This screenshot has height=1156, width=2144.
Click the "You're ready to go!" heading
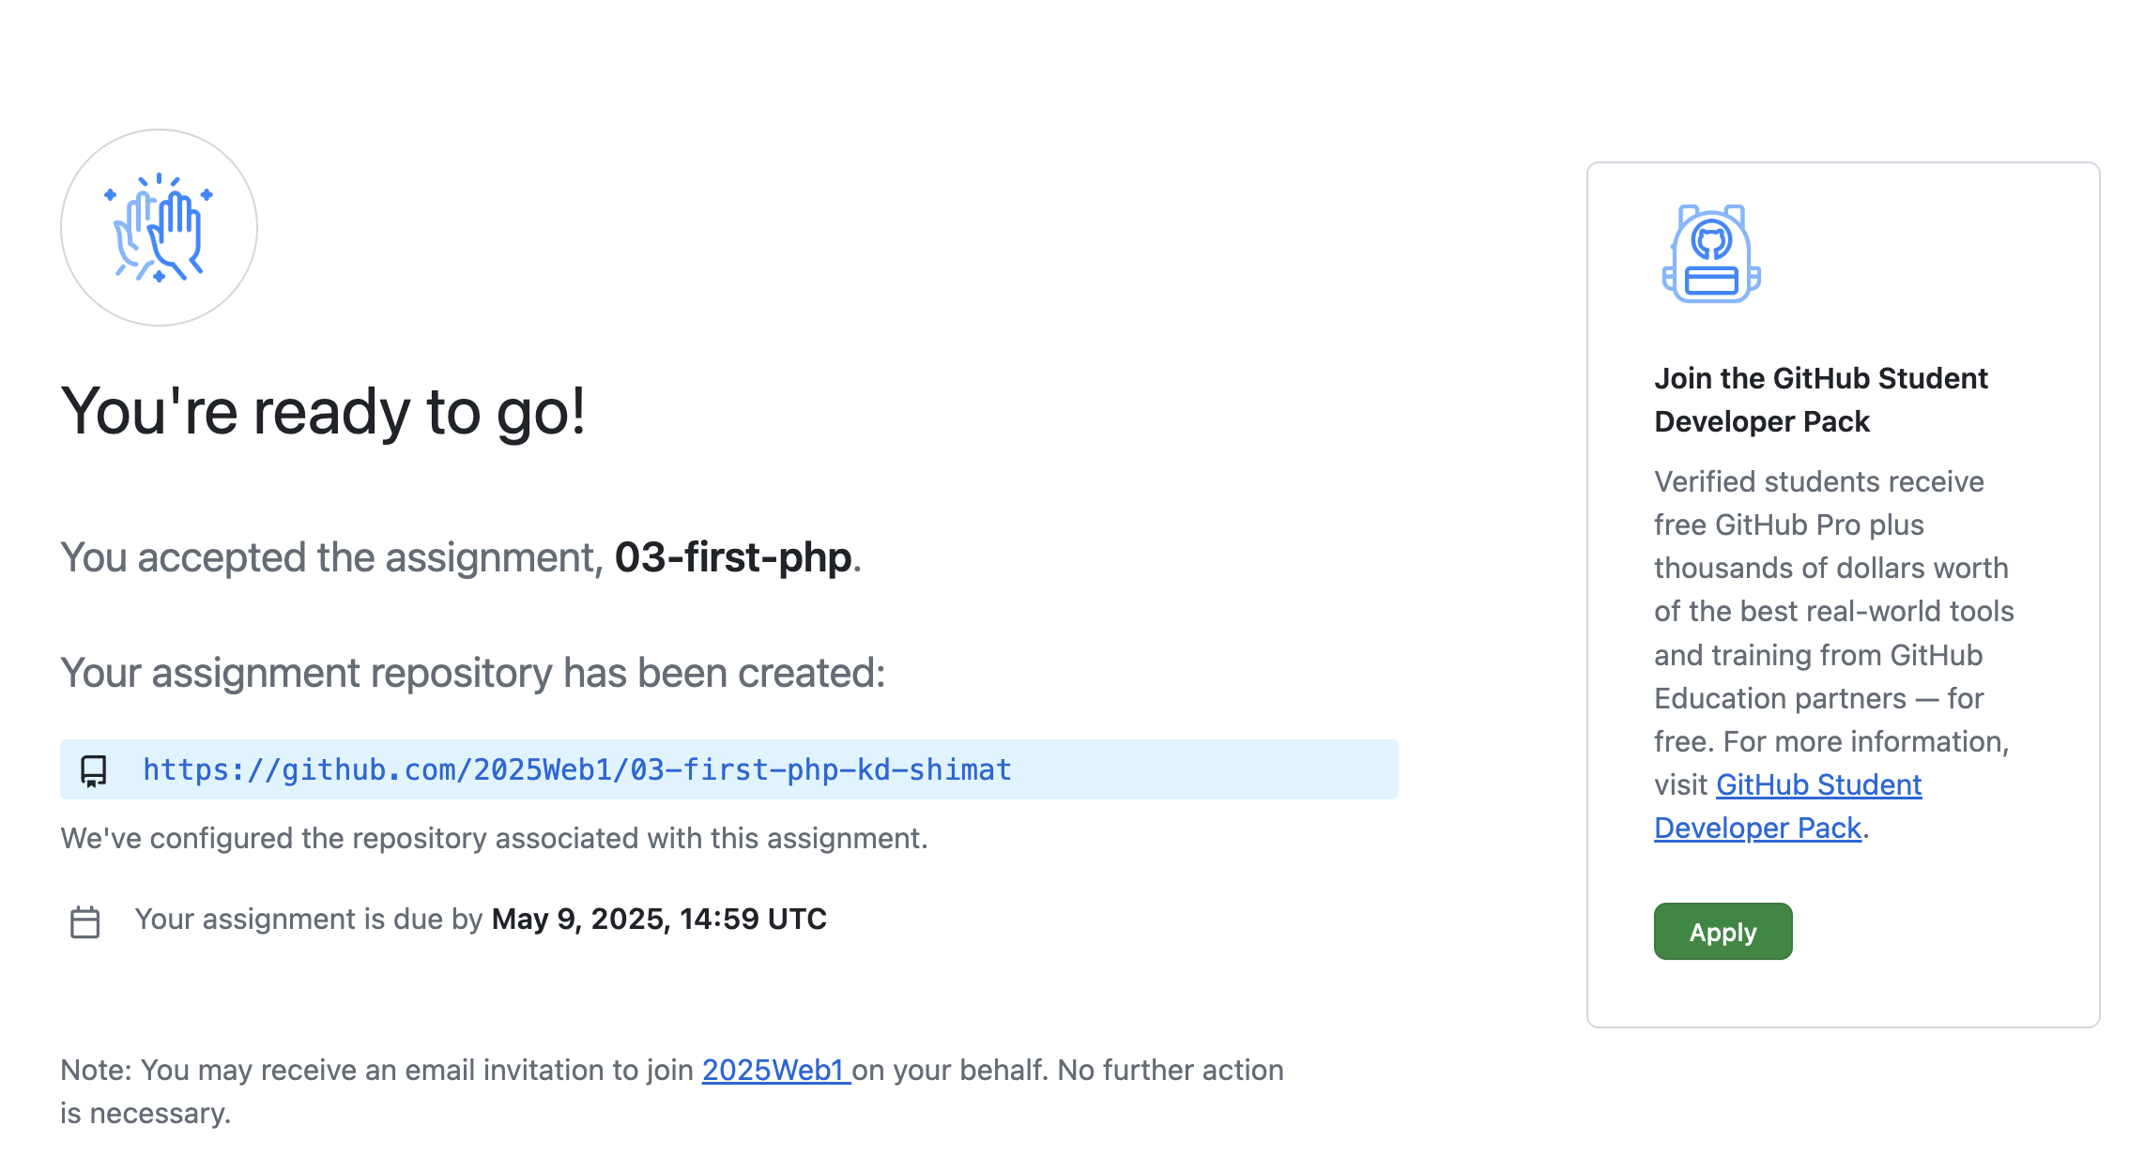(x=324, y=413)
